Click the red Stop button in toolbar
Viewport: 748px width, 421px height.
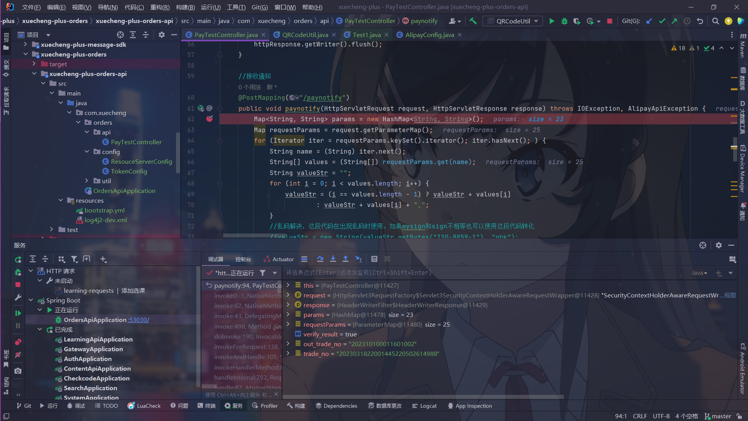pyautogui.click(x=610, y=21)
